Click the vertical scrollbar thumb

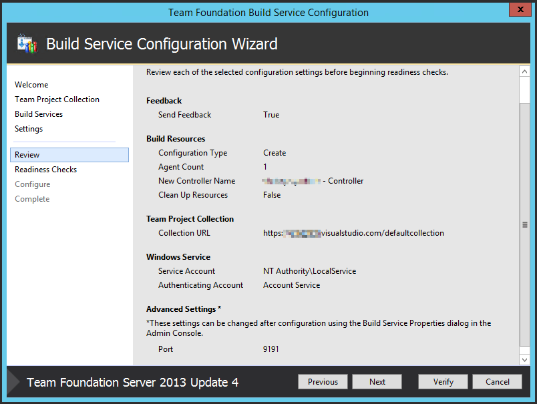525,224
